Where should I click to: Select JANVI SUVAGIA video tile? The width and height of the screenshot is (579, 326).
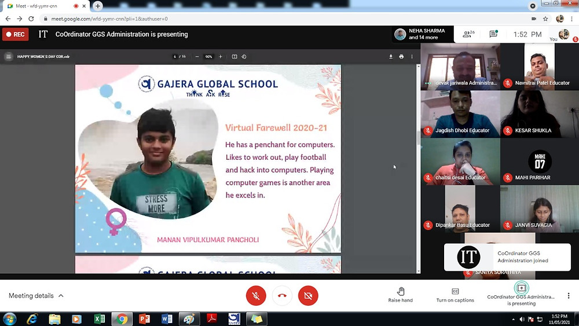[x=540, y=208]
